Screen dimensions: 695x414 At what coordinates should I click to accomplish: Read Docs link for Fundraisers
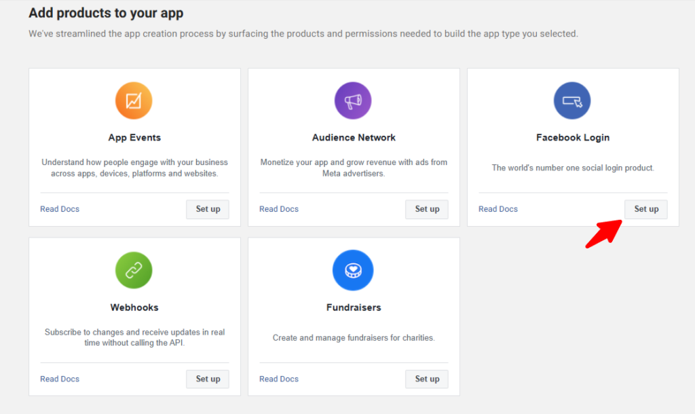(279, 379)
